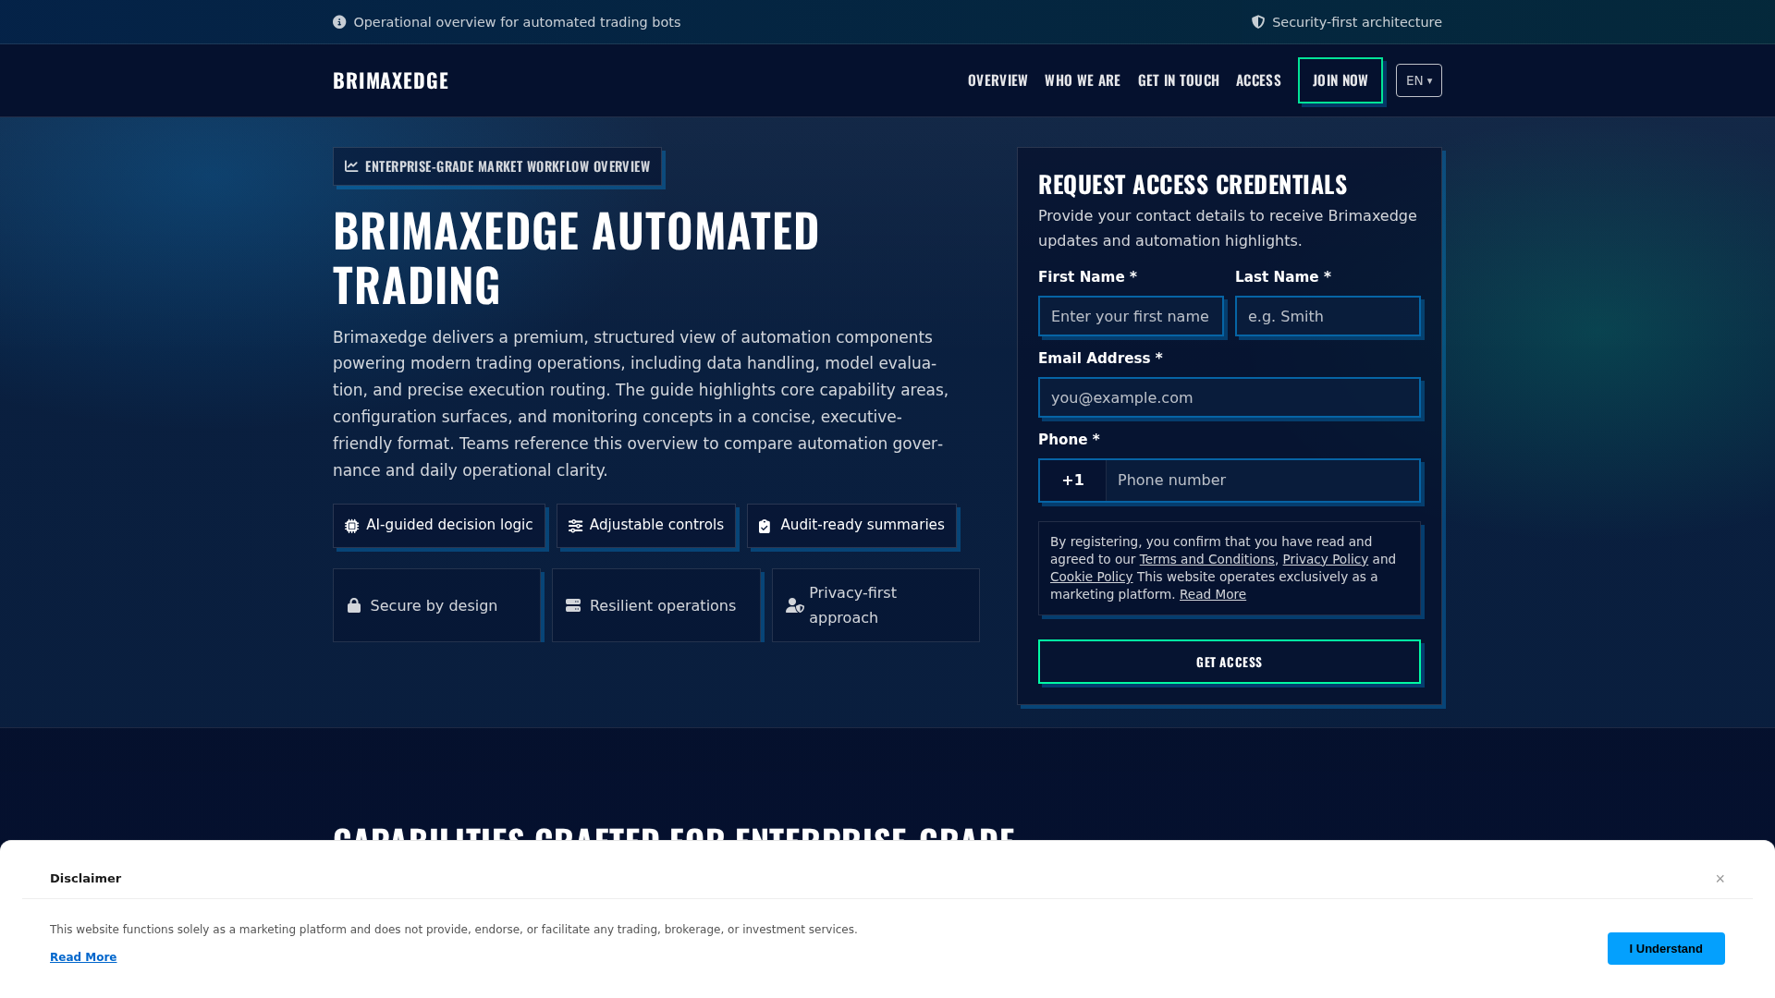
Task: Click Operational overview for automated trading bots text
Action: point(517,22)
